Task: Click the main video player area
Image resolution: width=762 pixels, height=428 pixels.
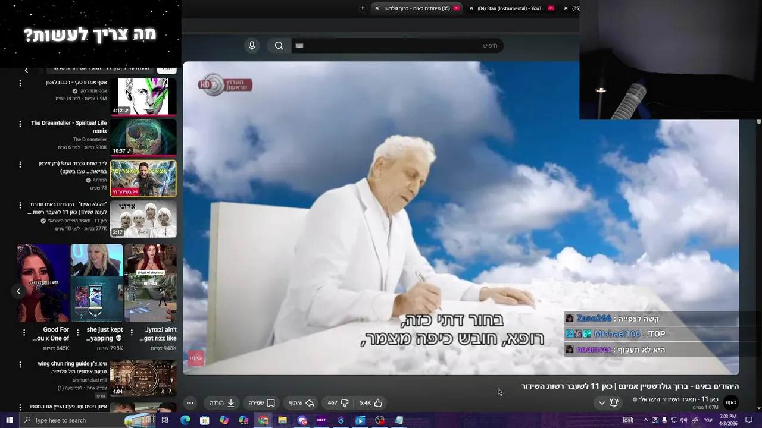Action: 461,218
